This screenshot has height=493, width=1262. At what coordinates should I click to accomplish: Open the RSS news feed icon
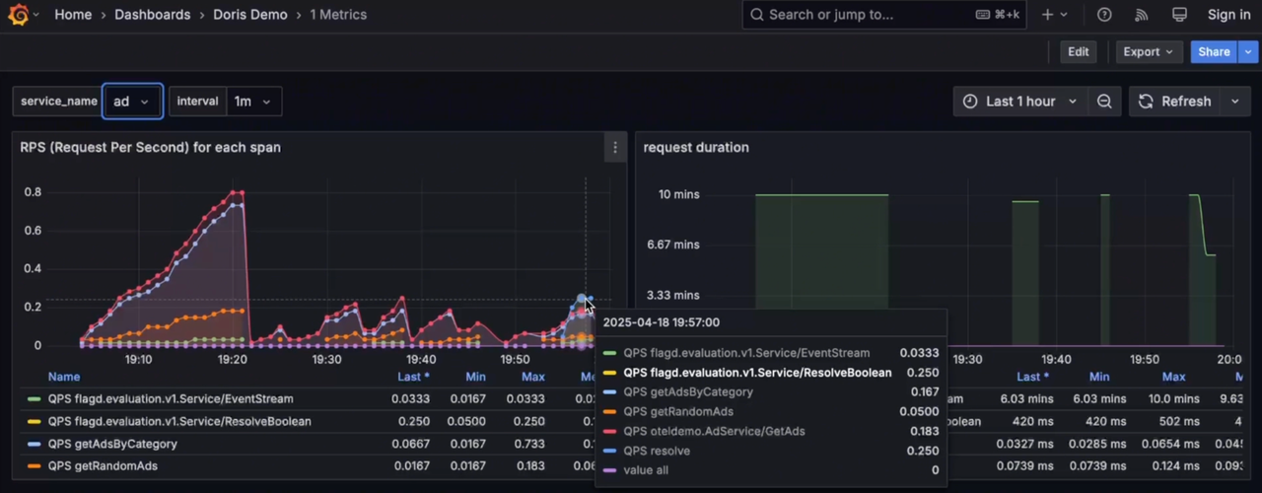click(x=1142, y=15)
